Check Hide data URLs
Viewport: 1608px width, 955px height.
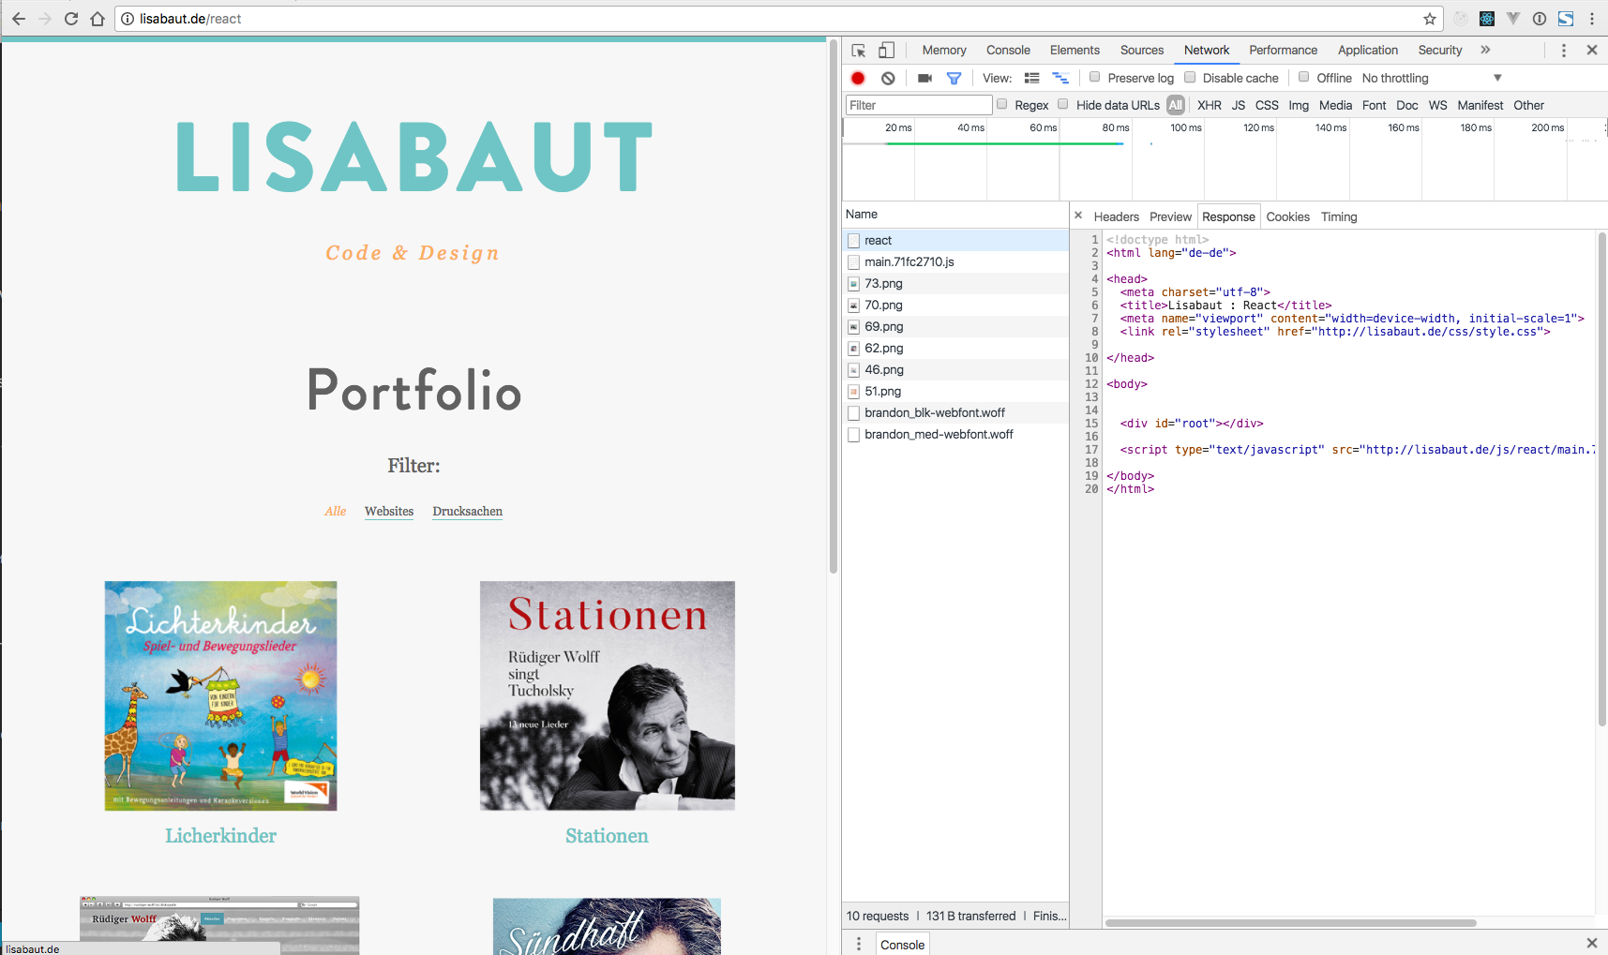tap(1062, 104)
